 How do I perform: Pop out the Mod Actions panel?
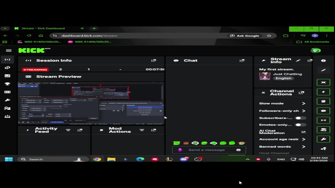(154, 130)
